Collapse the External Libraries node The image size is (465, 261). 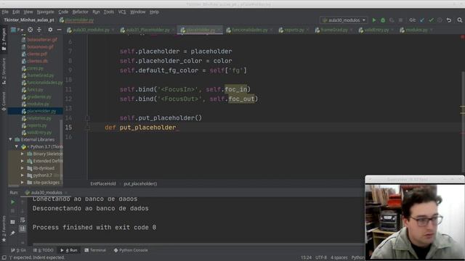[10, 139]
